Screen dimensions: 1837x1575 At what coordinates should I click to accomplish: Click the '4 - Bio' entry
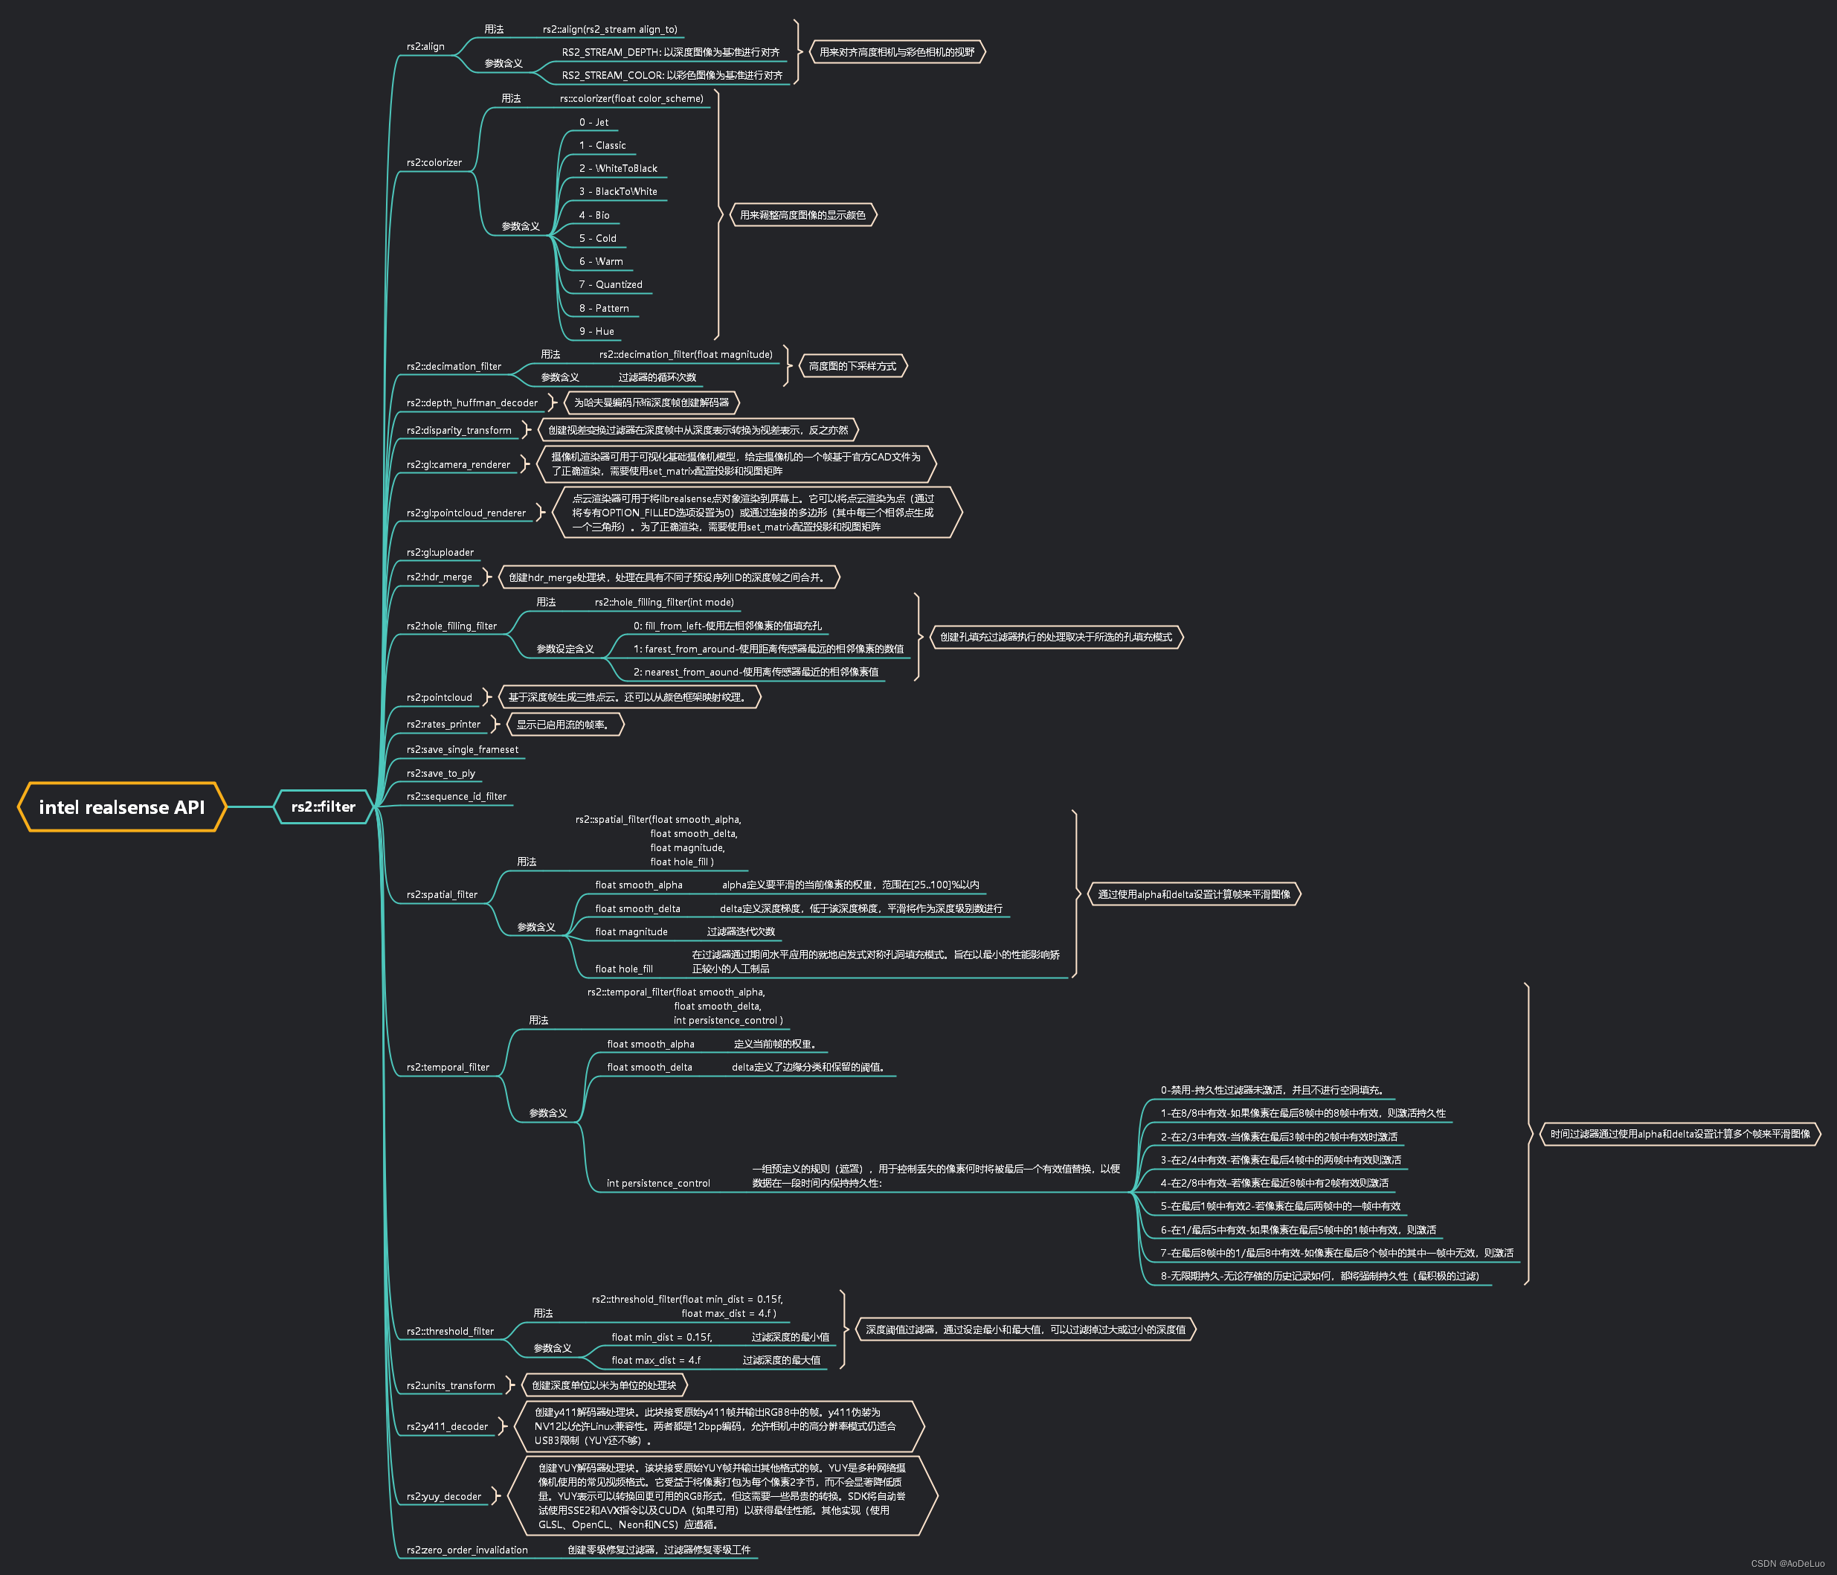[594, 216]
